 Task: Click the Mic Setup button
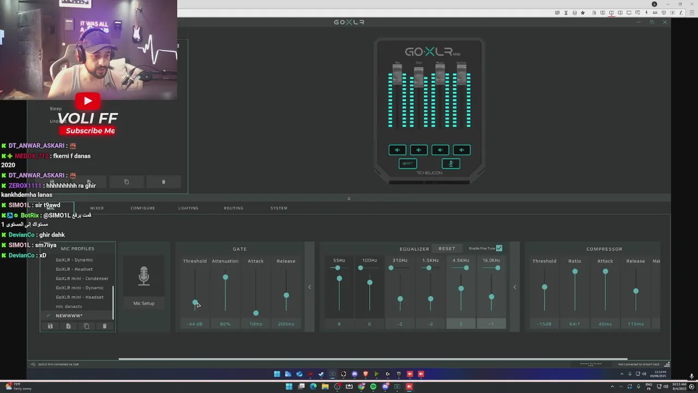(x=144, y=303)
